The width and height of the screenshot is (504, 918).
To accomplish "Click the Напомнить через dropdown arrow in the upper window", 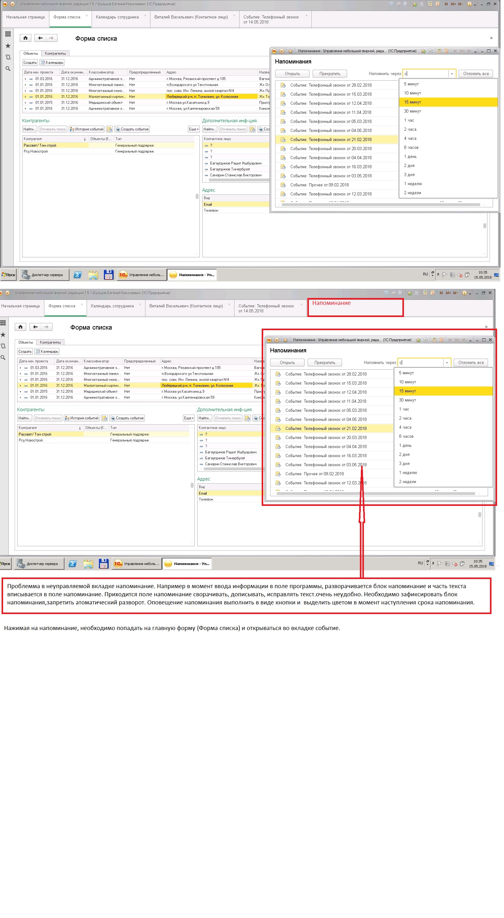I will 451,74.
